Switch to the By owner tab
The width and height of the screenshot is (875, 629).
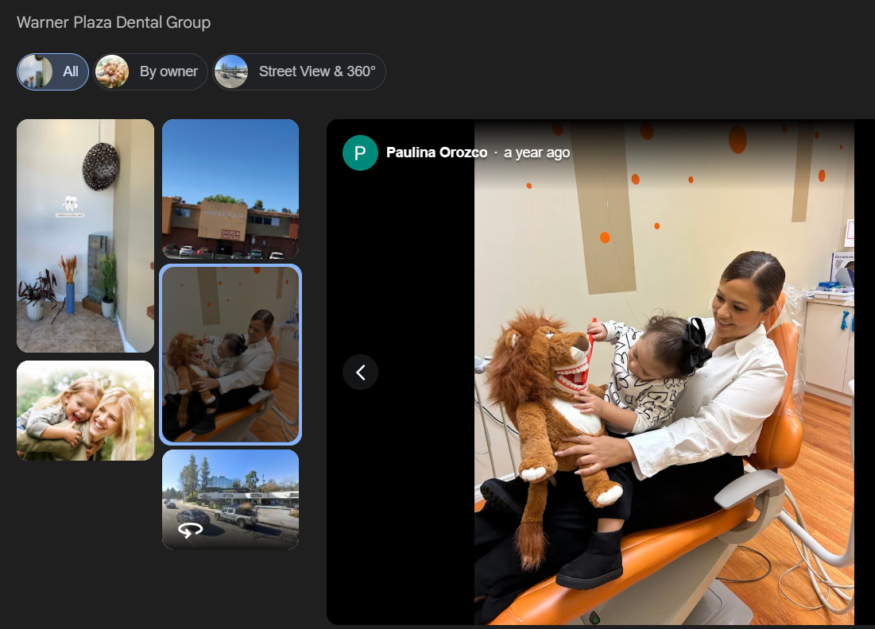tap(151, 71)
